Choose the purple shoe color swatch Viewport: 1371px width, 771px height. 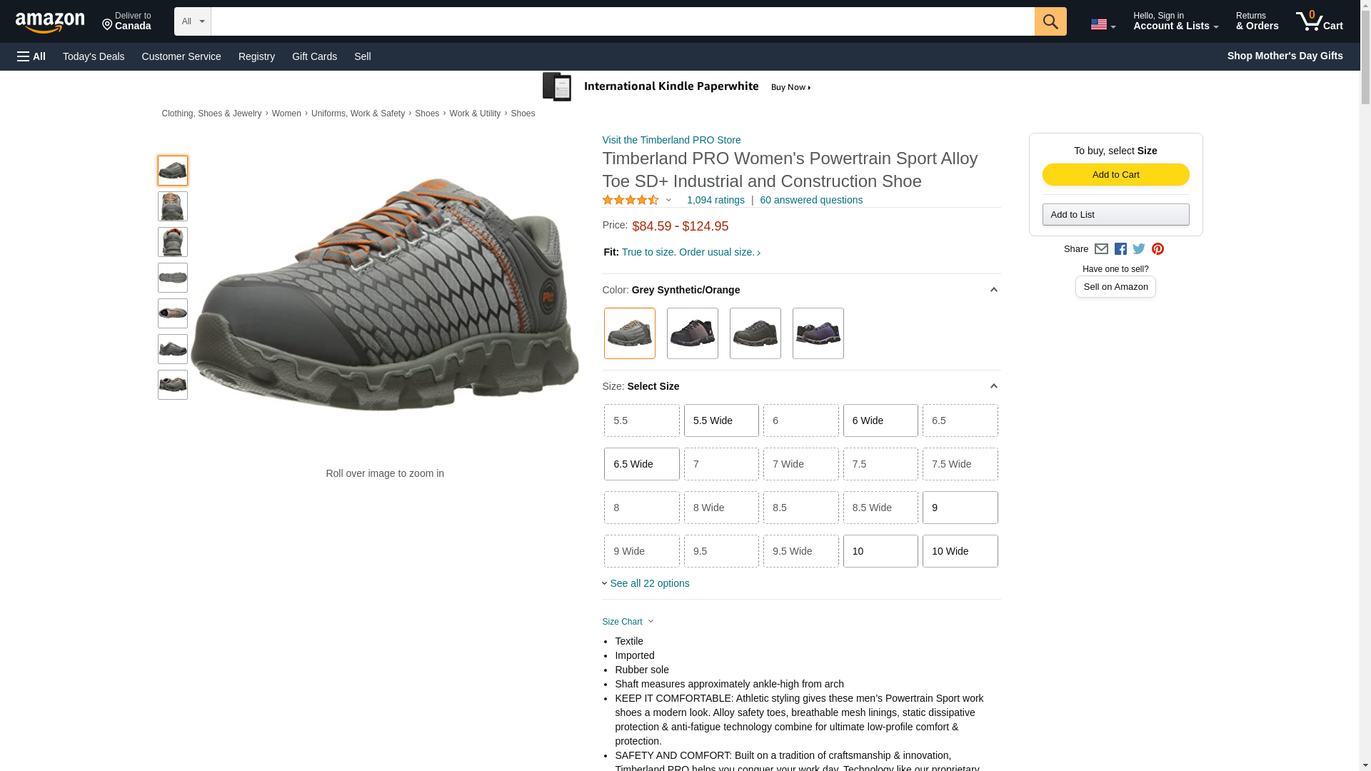pos(818,333)
